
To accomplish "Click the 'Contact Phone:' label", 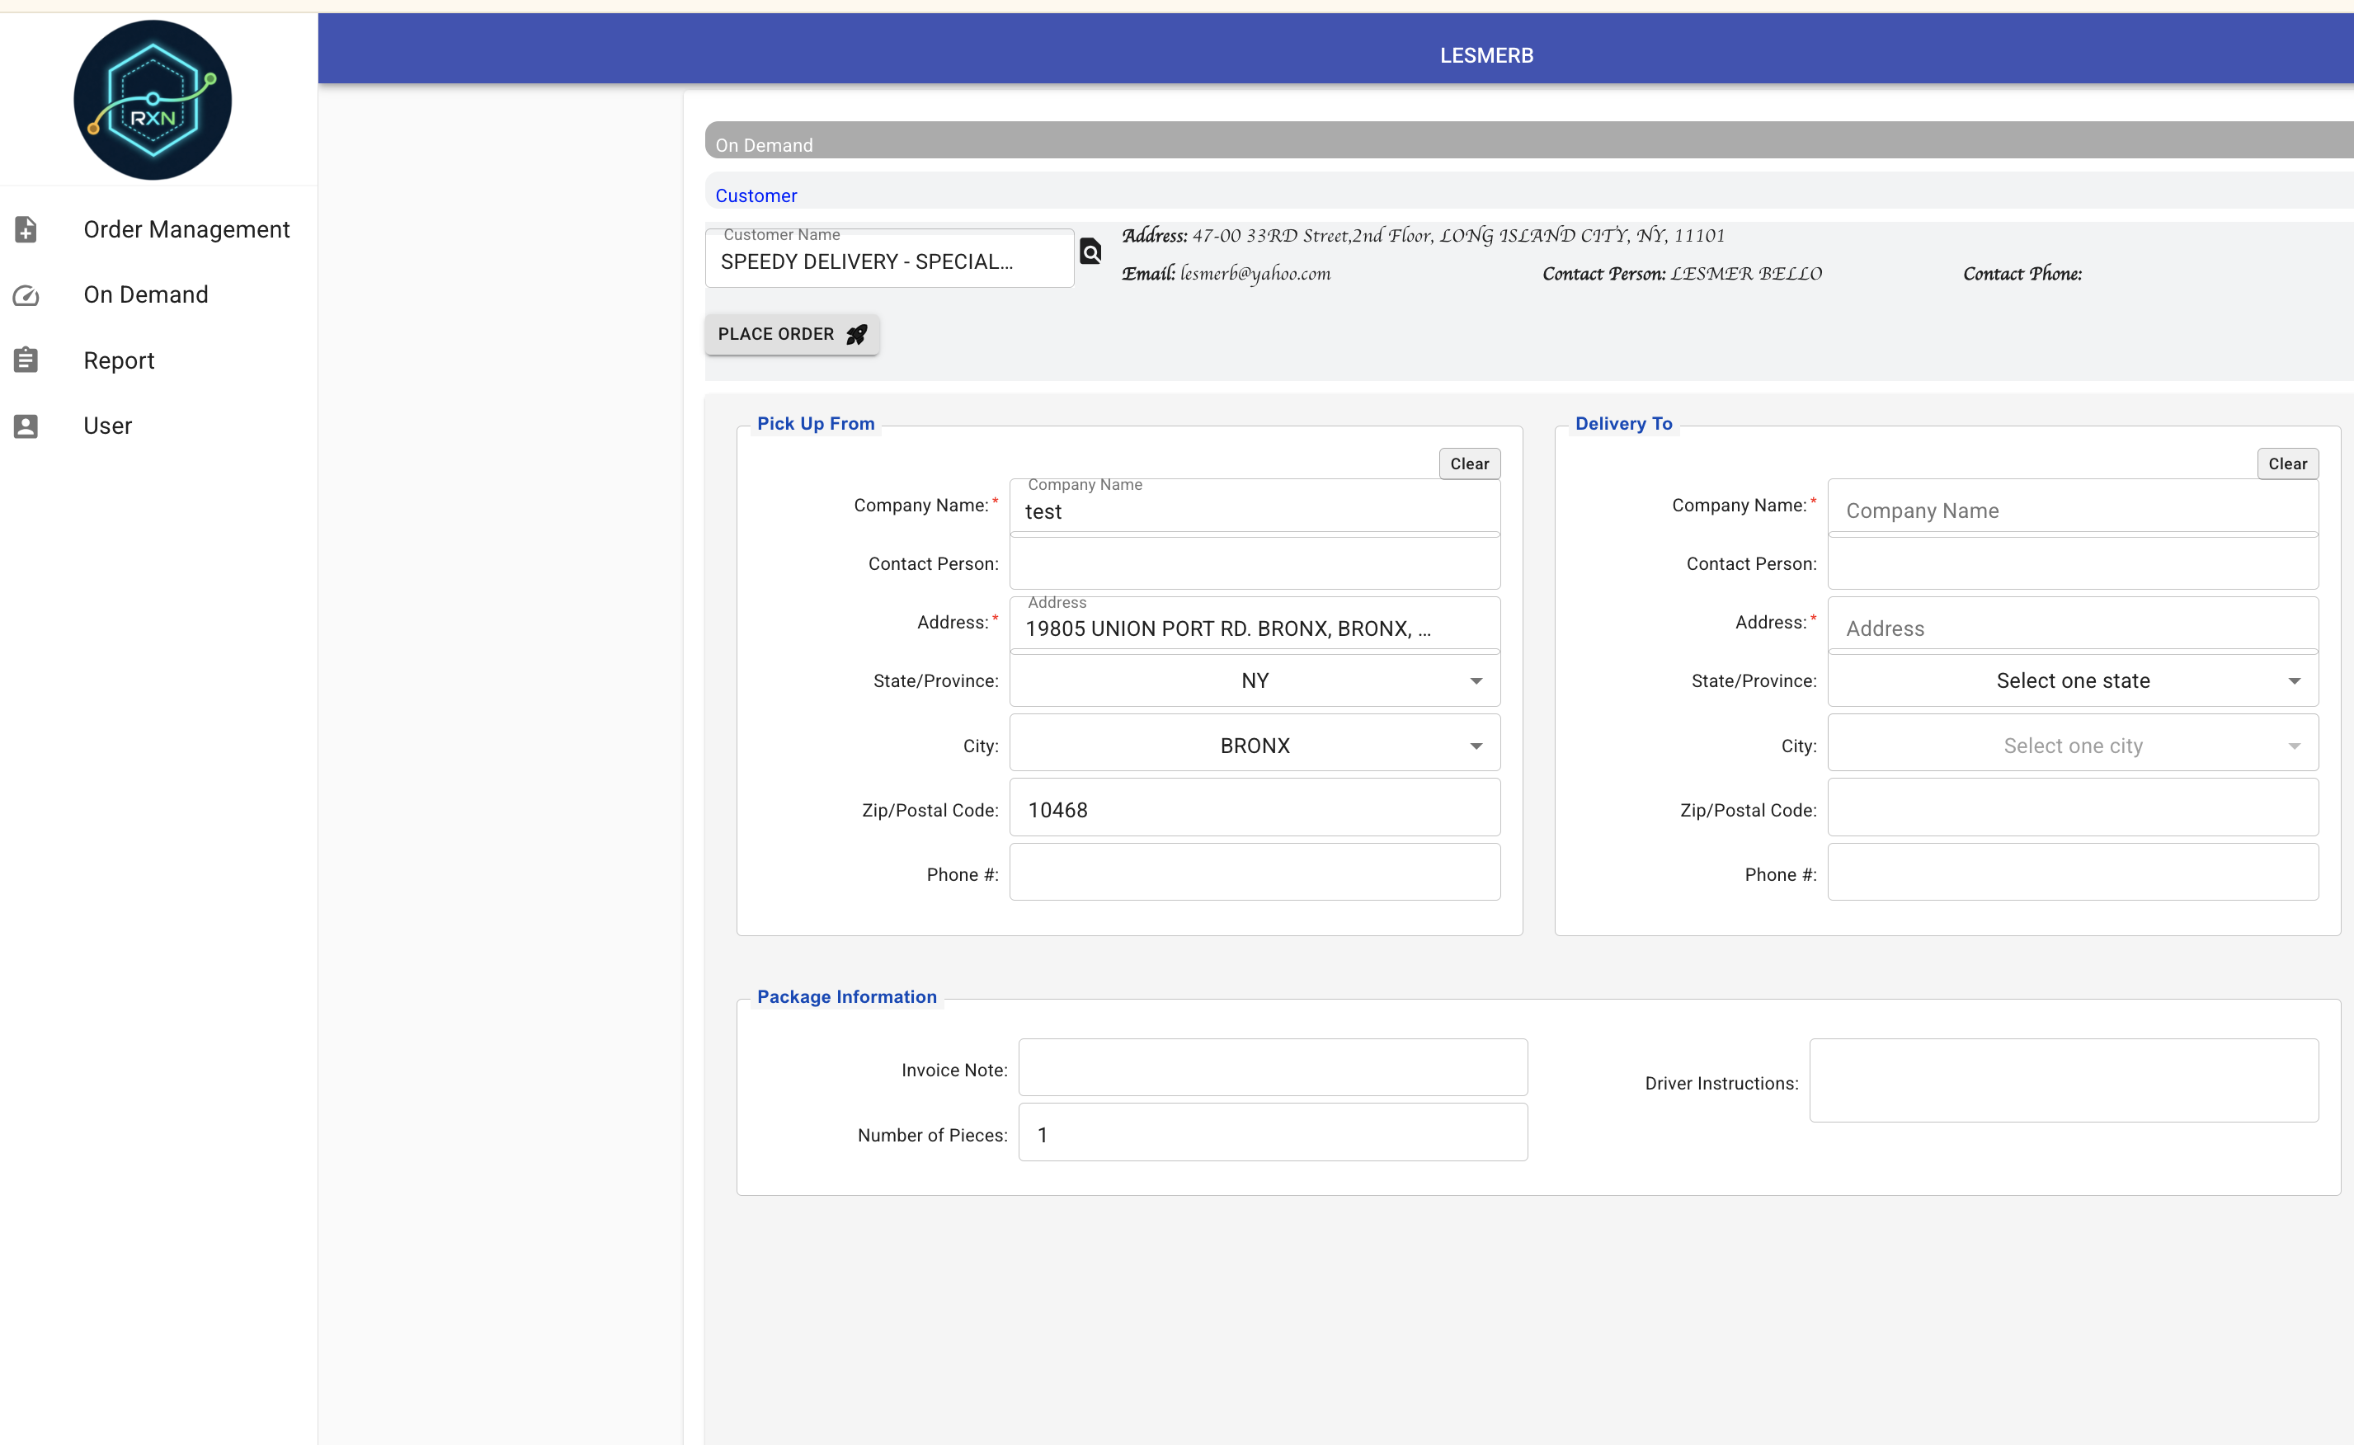I will pyautogui.click(x=2022, y=273).
